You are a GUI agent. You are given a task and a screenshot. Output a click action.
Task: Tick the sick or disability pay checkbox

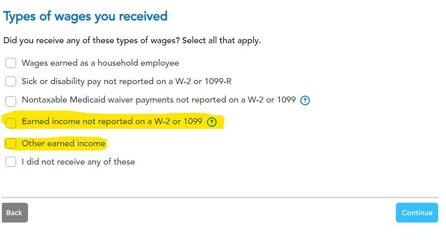[11, 82]
